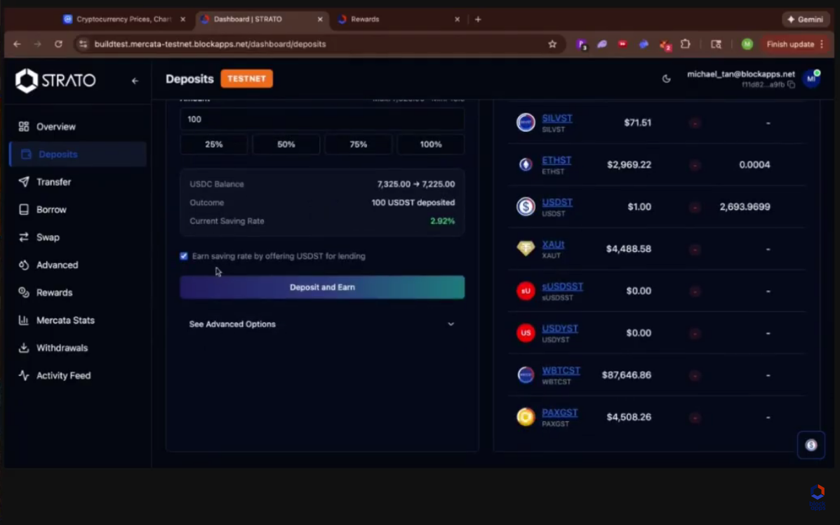Open the WBTCST token link
Viewport: 840px width, 525px height.
point(561,371)
